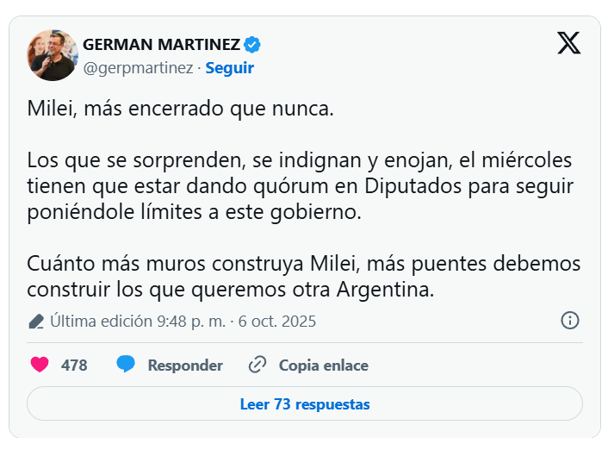This screenshot has width=608, height=450.
Task: Click the line 'Milei, más encerrado que nunca'
Action: (x=179, y=110)
